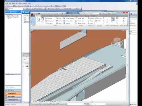The height and width of the screenshot is (106, 142).
Task: Open the My Shortcuts panel header
Action: 13,74
